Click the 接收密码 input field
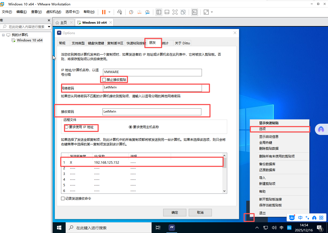 [x=152, y=112]
